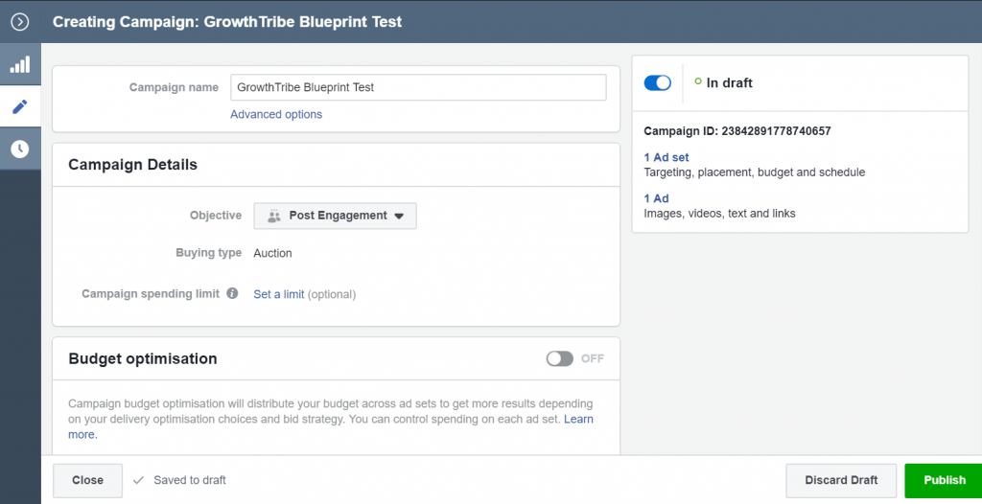Enable Budget optimisation toggle
Image resolution: width=982 pixels, height=504 pixels.
[x=559, y=358]
